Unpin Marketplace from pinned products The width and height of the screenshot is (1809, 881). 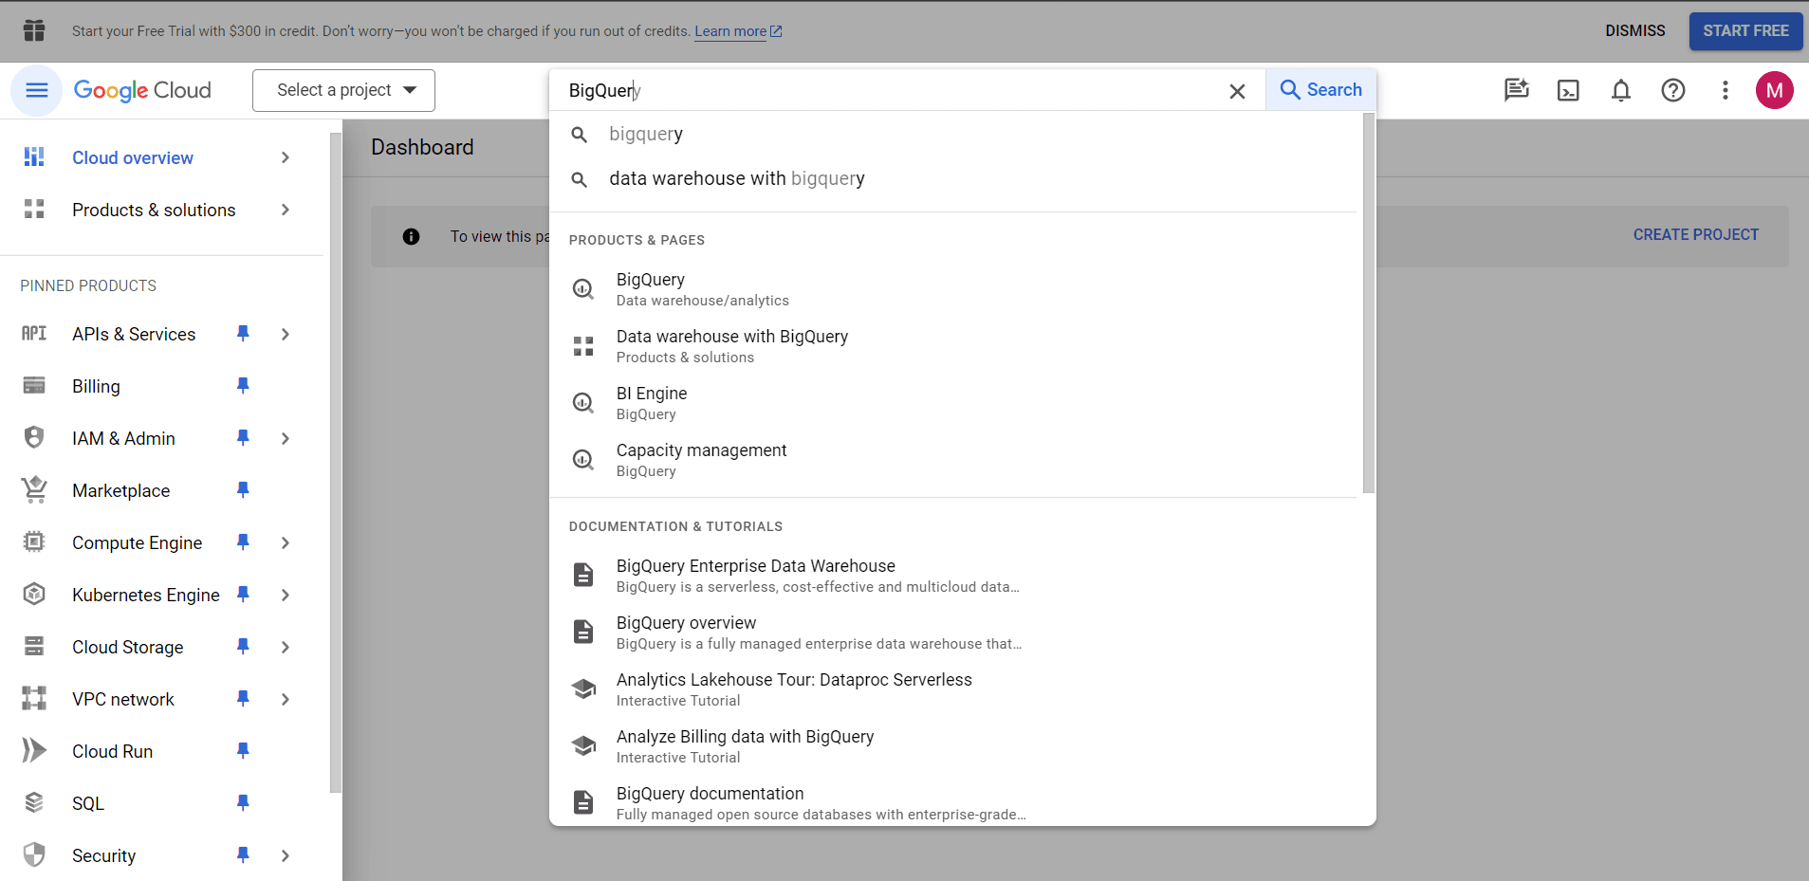coord(243,490)
